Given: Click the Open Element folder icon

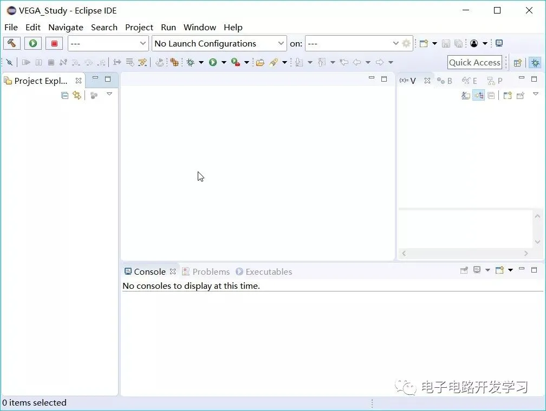Looking at the screenshot, I should [260, 63].
